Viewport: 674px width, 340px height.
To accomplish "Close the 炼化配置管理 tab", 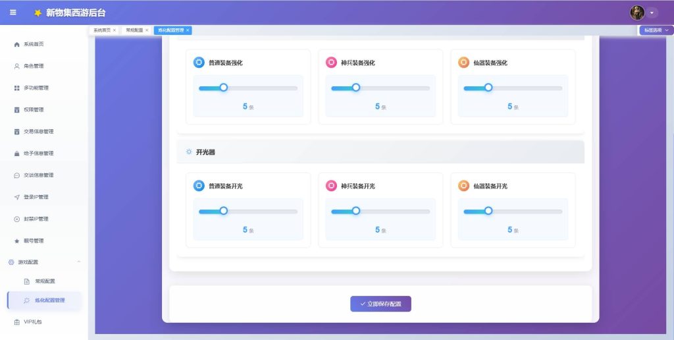I will point(188,30).
